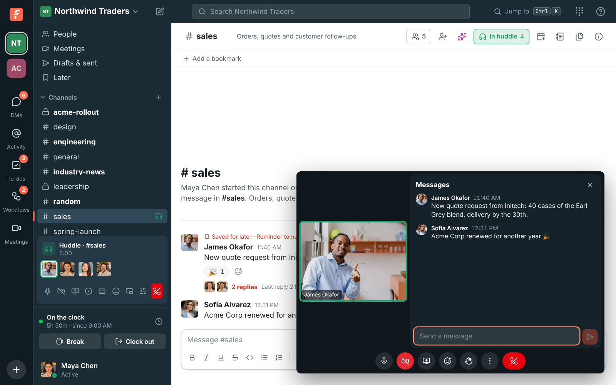616x385 pixels.
Task: Leave huddle from sidebar red button
Action: pos(157,291)
